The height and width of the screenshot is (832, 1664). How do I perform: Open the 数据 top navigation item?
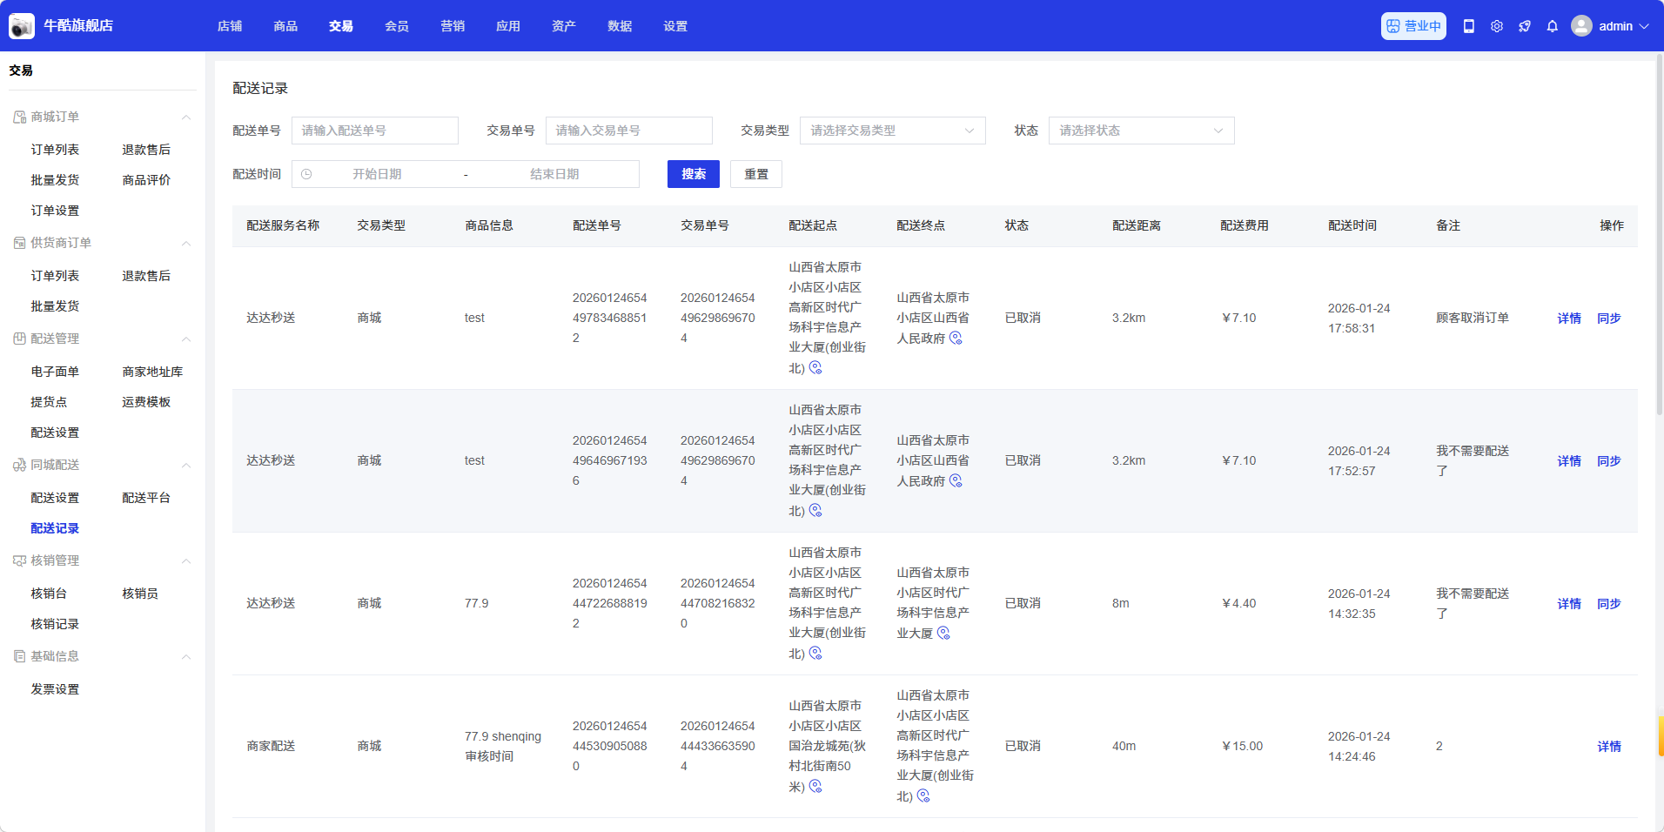coord(620,26)
